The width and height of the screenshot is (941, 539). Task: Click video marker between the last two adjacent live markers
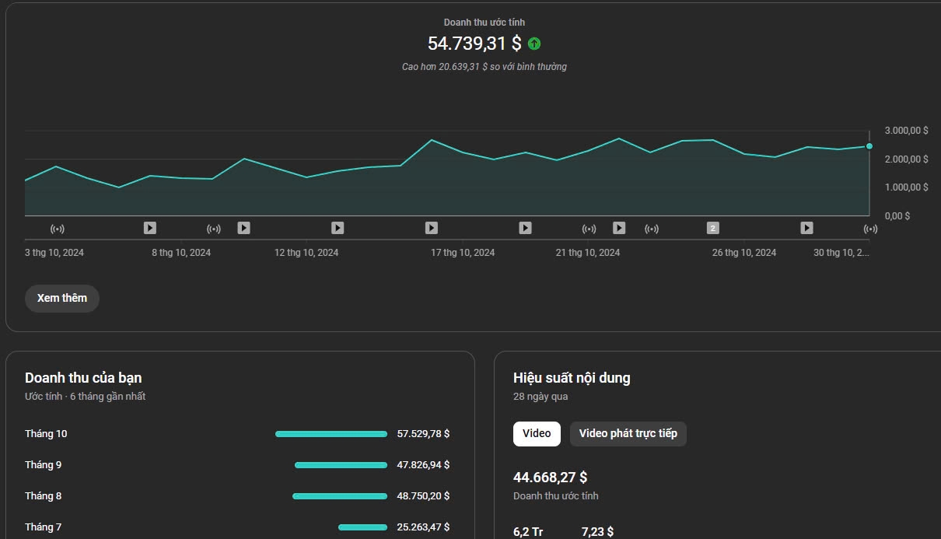(619, 228)
